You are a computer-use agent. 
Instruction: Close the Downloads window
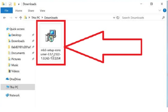(162, 4)
